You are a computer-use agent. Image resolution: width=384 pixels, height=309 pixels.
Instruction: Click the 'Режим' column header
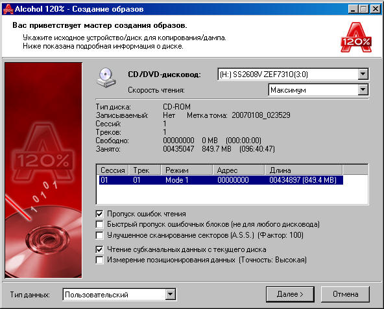pyautogui.click(x=187, y=170)
